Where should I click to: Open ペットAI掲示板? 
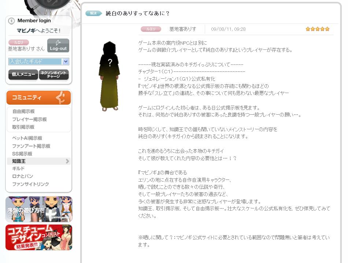pyautogui.click(x=27, y=138)
